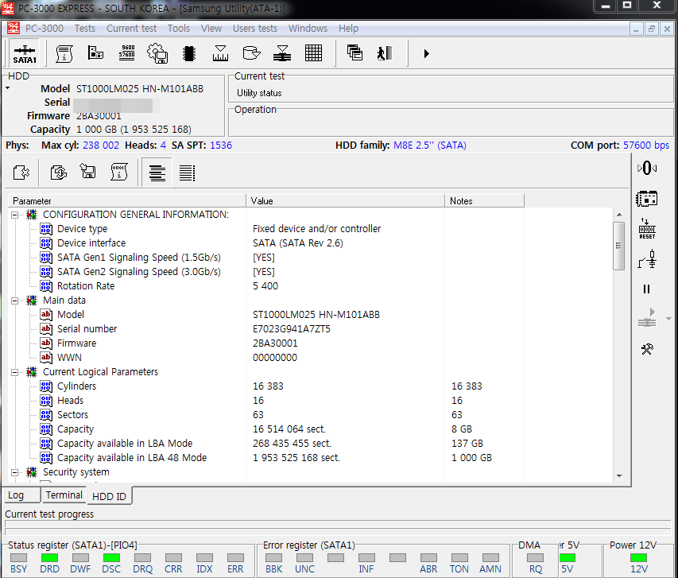Collapse the CONFIGURATION GENERAL INFORMATION node
The height and width of the screenshot is (578, 678).
14,215
